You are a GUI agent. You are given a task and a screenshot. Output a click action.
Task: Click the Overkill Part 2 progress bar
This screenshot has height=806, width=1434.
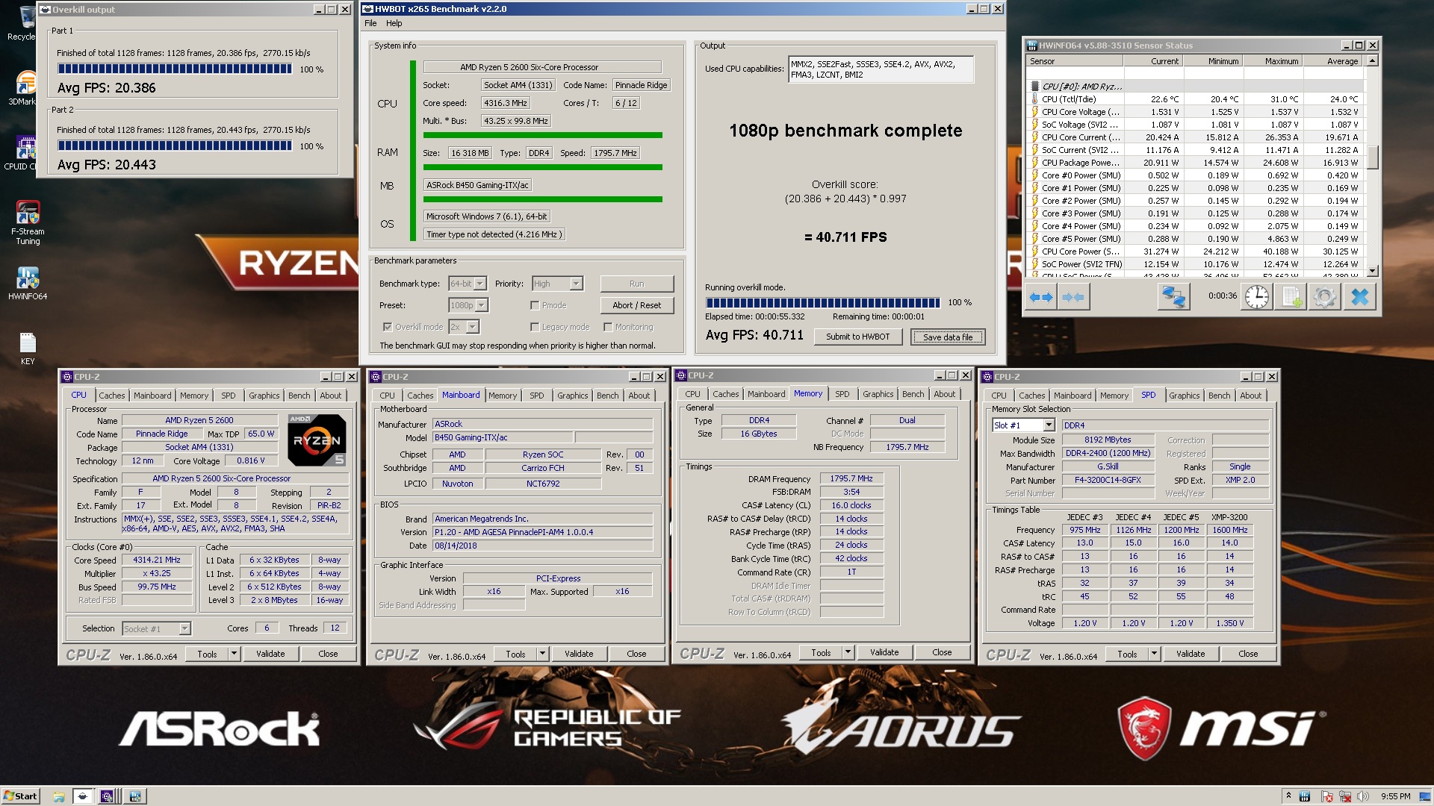[x=175, y=146]
